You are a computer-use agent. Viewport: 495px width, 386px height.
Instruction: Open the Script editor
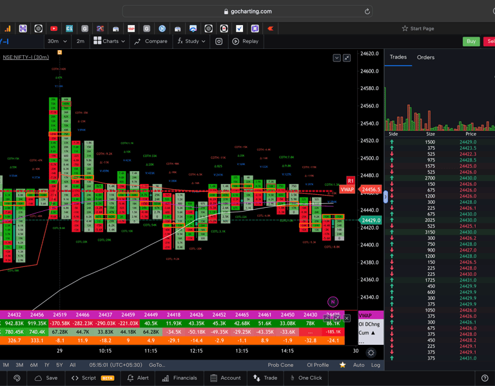93,378
